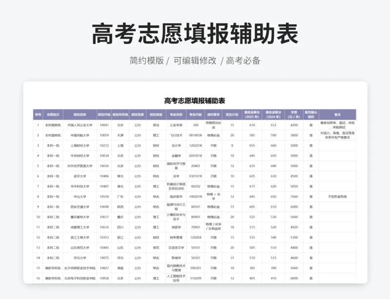The width and height of the screenshot is (390, 299).
Task: Select tuition cell '5850'
Action: click(x=294, y=186)
